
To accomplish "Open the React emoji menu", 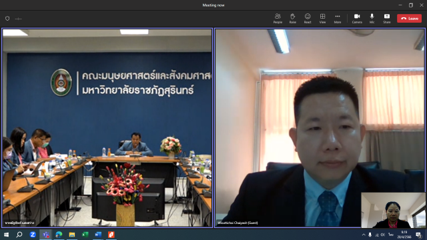I will coord(308,19).
